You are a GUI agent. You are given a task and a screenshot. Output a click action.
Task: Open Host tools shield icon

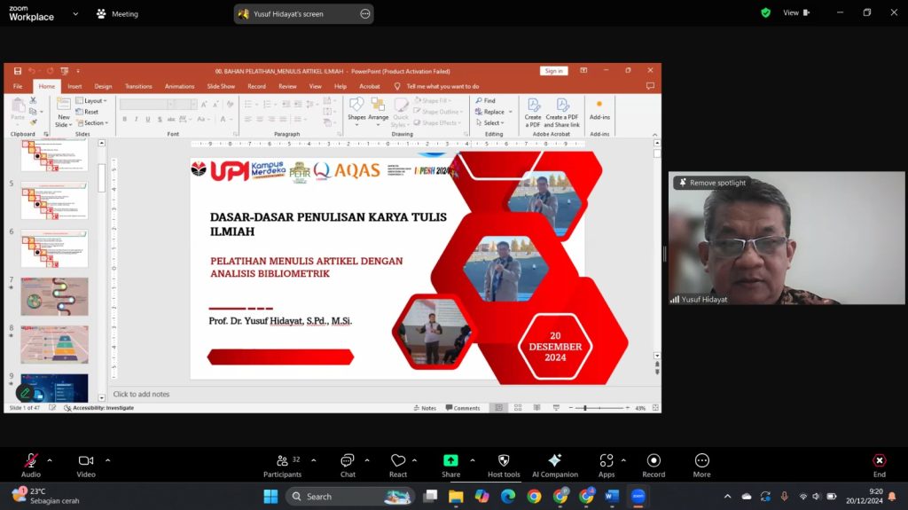(504, 461)
